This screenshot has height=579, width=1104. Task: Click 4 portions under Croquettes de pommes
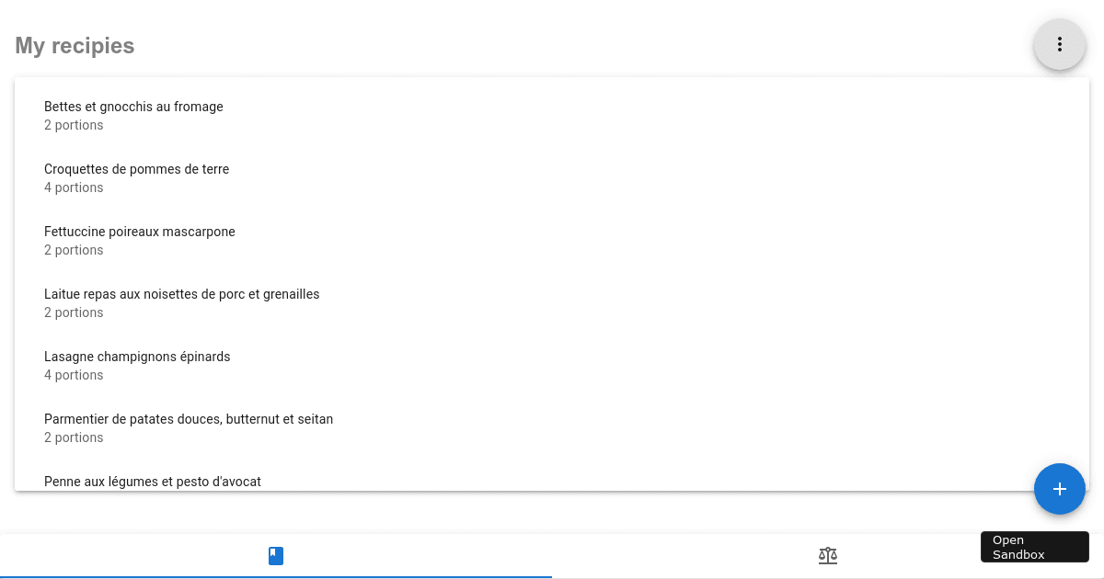[74, 187]
